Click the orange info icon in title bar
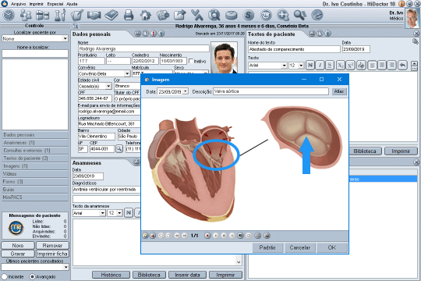The height and width of the screenshot is (281, 421). click(x=402, y=3)
